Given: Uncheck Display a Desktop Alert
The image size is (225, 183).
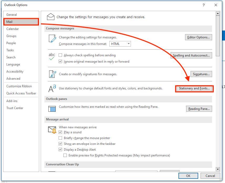Looking at the screenshot, I should (60, 149).
